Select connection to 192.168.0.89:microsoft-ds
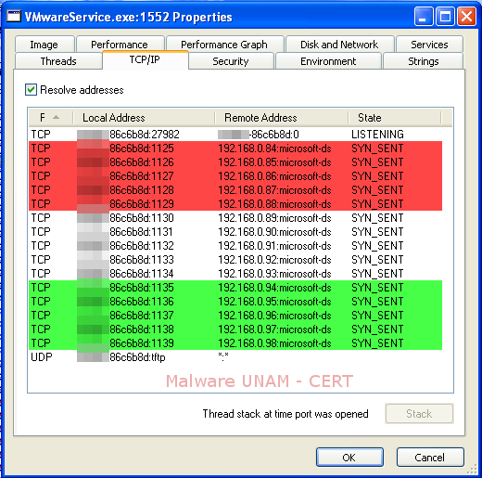This screenshot has height=478, width=482. (235, 218)
